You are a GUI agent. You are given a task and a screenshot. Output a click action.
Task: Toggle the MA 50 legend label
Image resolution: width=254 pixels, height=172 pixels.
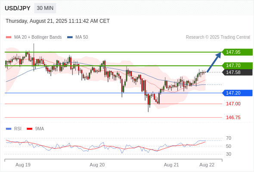coord(82,37)
